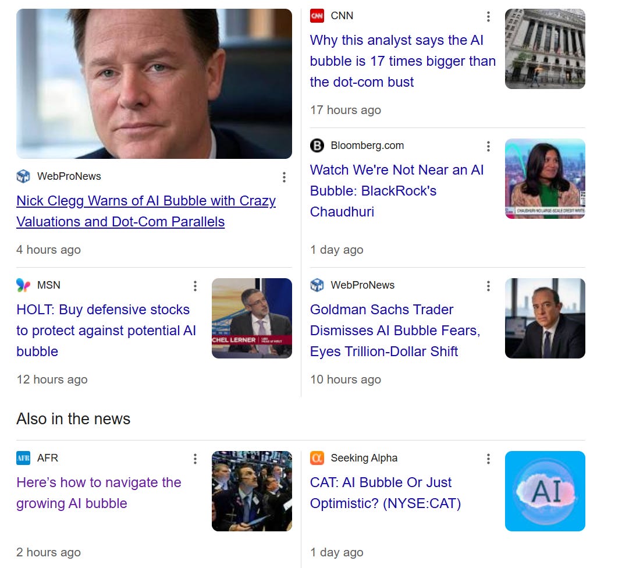The height and width of the screenshot is (568, 622).
Task: Click the CNN source name
Action: point(342,16)
